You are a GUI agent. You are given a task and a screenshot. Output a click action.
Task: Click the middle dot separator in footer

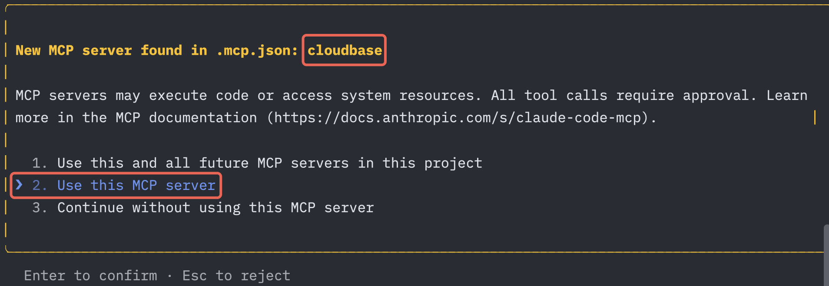tap(170, 276)
